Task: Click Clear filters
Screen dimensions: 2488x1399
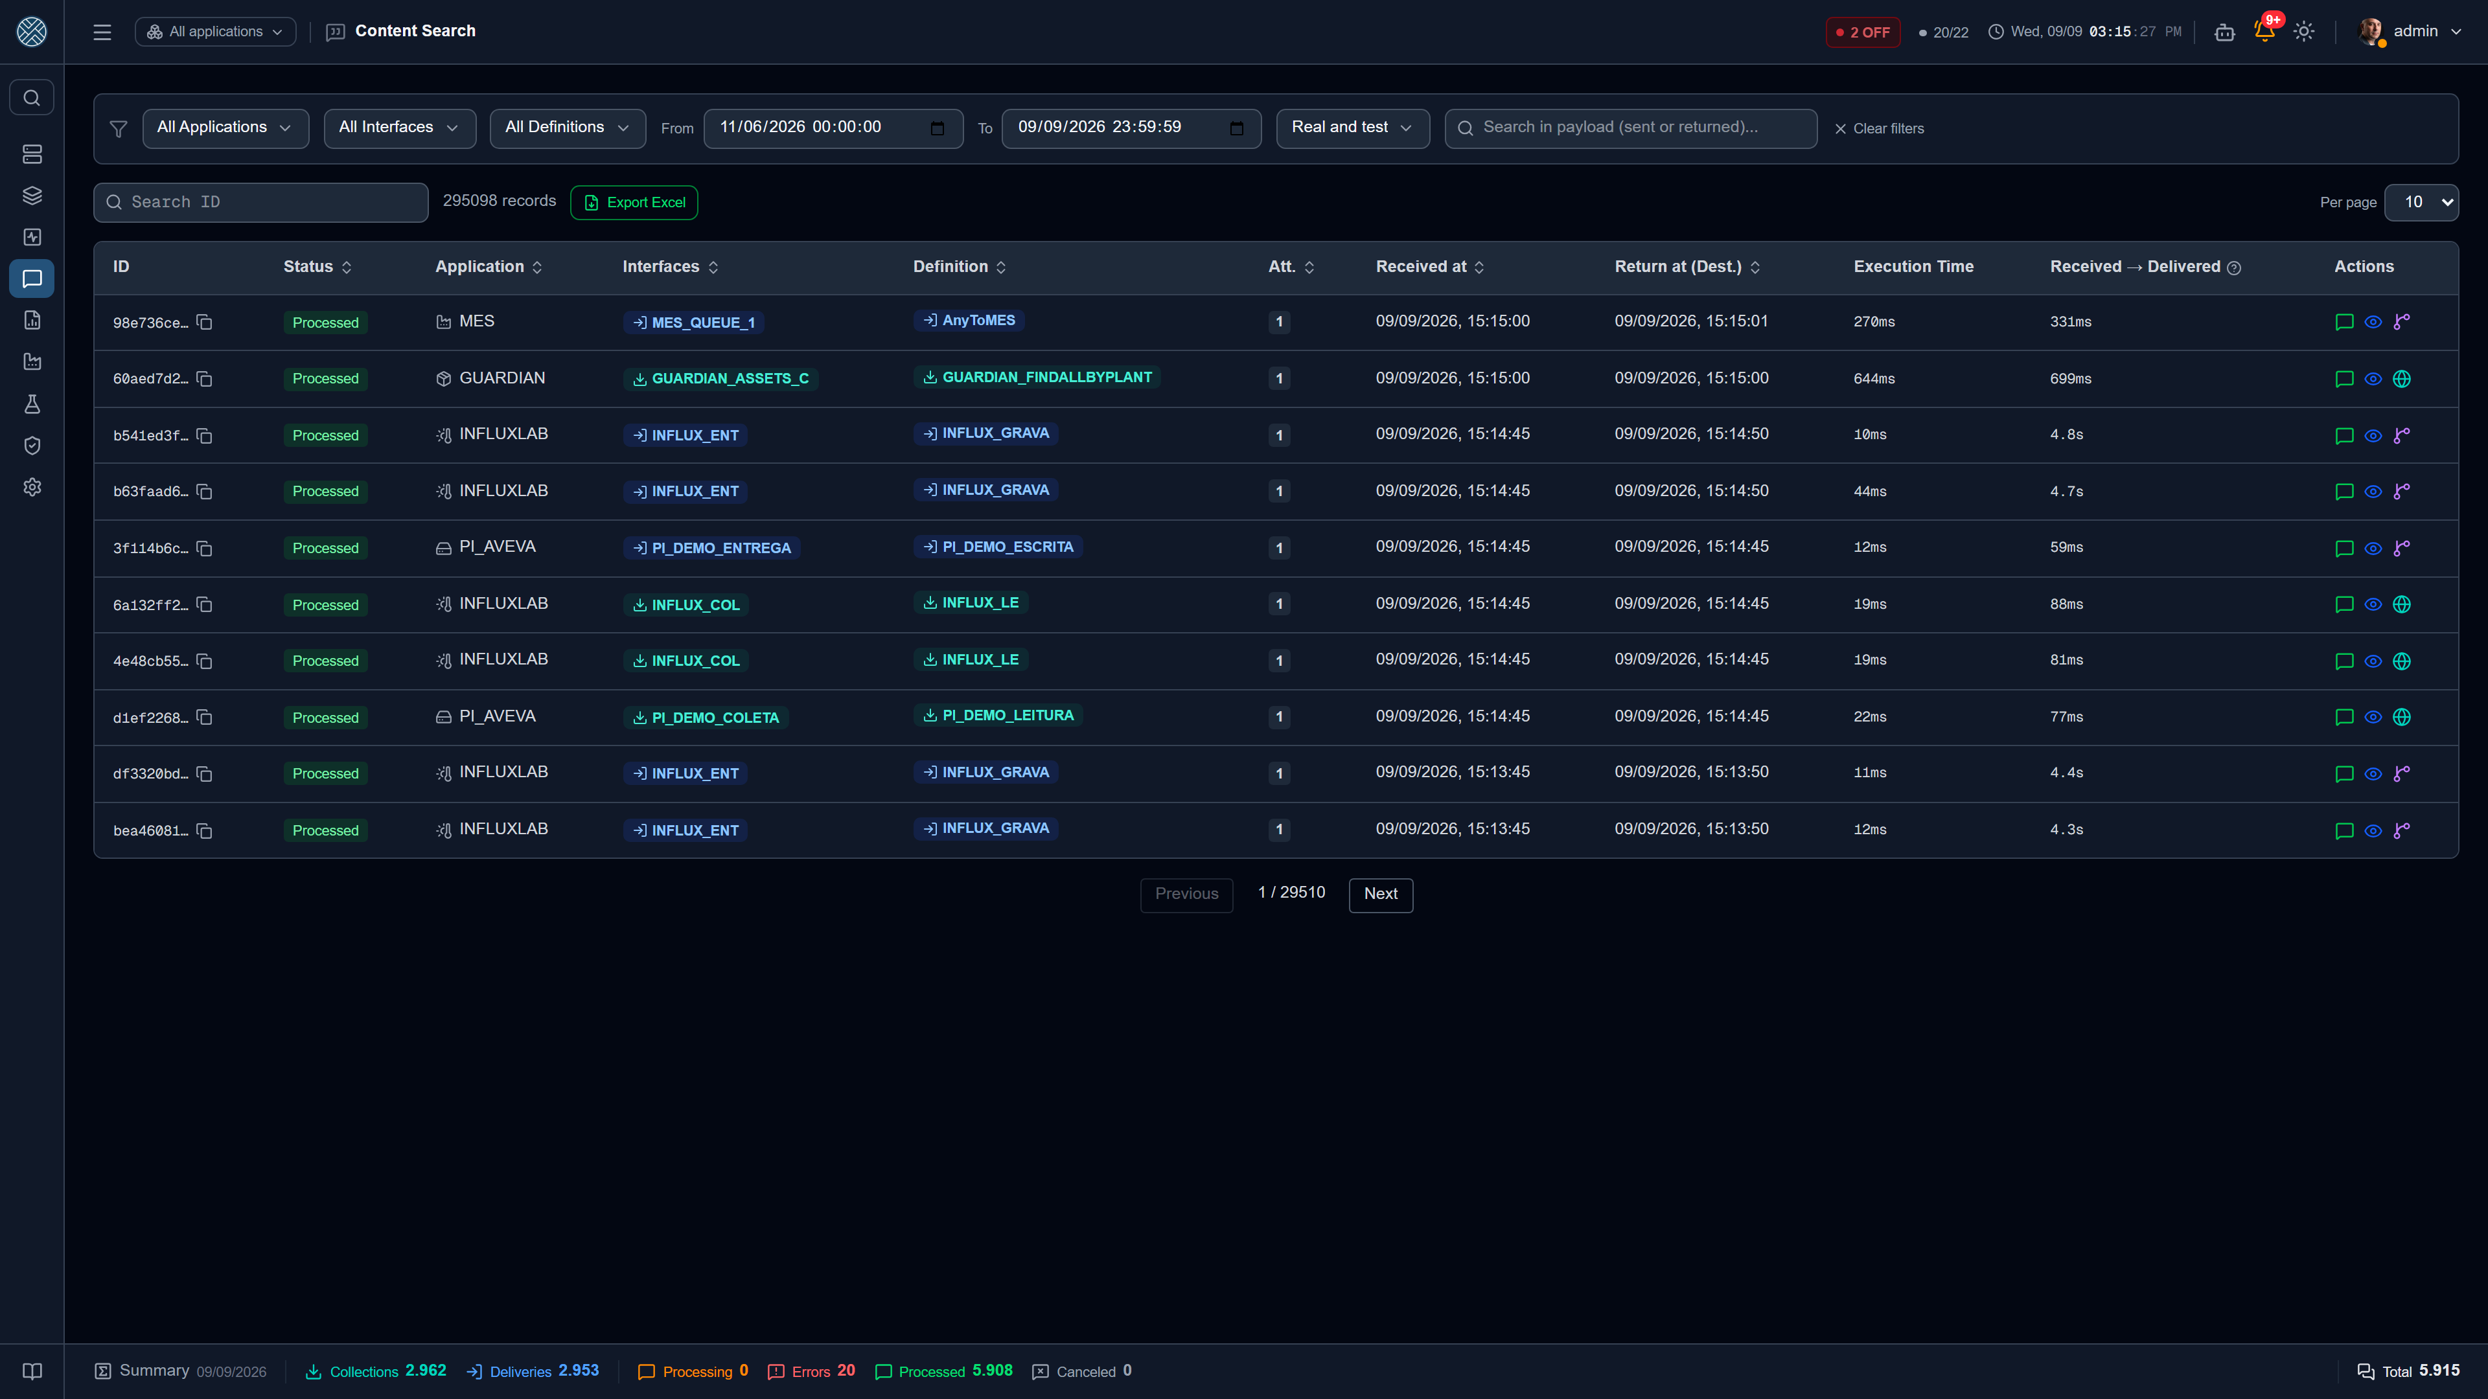Action: pyautogui.click(x=1878, y=128)
